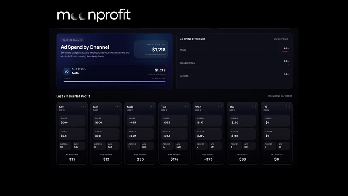This screenshot has width=348, height=196.
Task: Click Tuesday AOV box showing $40
Action: (181, 145)
